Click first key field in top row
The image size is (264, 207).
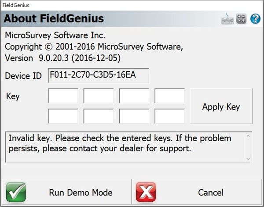pos(63,96)
